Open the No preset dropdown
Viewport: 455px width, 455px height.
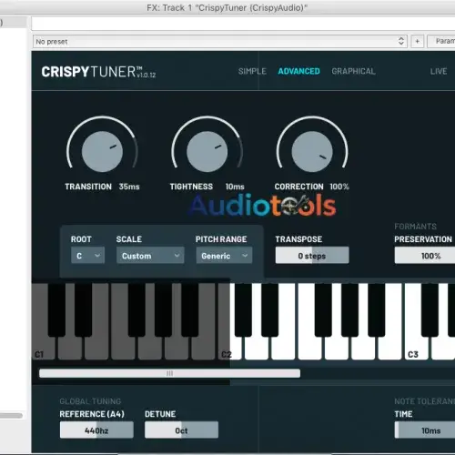tap(219, 41)
